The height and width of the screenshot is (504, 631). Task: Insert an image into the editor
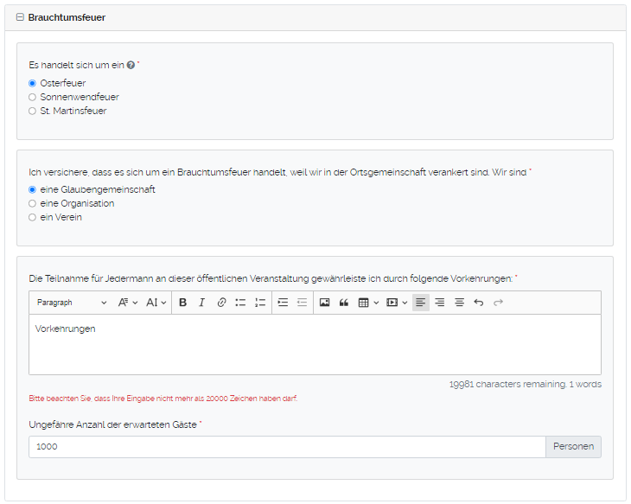(x=325, y=303)
